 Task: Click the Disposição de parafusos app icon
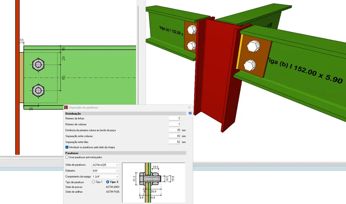pos(66,107)
